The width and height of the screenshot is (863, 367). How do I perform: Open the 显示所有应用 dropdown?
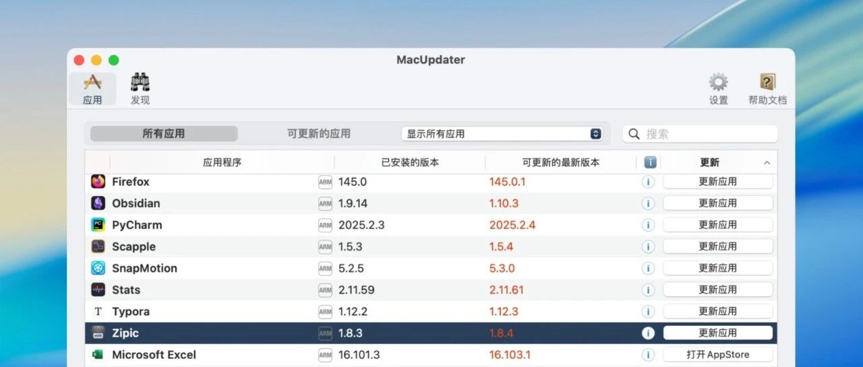[502, 134]
